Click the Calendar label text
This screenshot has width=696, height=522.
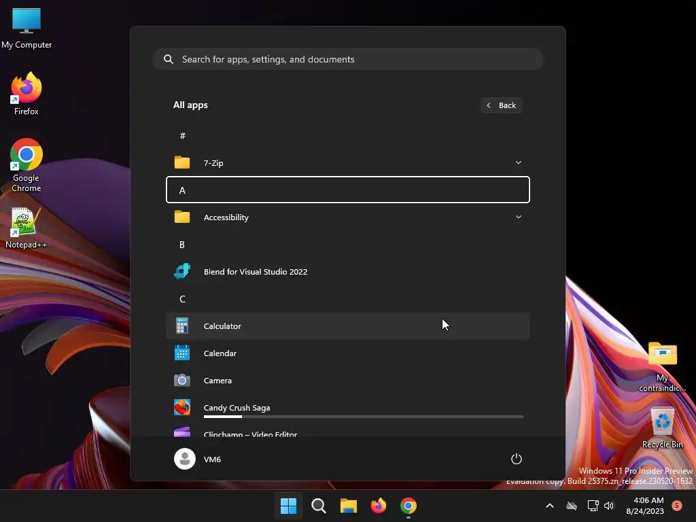pyautogui.click(x=220, y=353)
